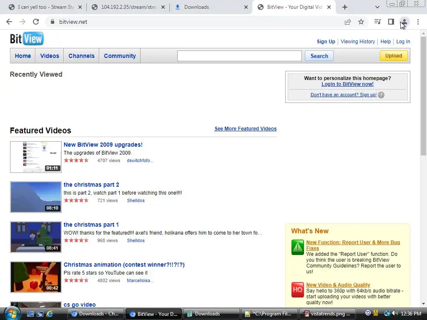This screenshot has height=320, width=427.
Task: Launch Internet Explorer from quick launch
Action: click(x=50, y=314)
